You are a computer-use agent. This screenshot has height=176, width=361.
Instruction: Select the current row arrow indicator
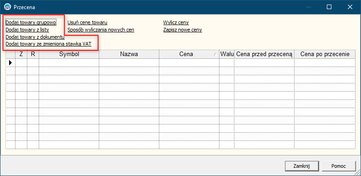10,62
